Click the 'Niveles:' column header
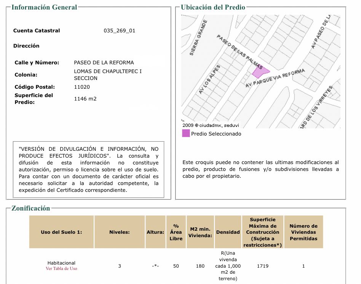 tap(120, 232)
